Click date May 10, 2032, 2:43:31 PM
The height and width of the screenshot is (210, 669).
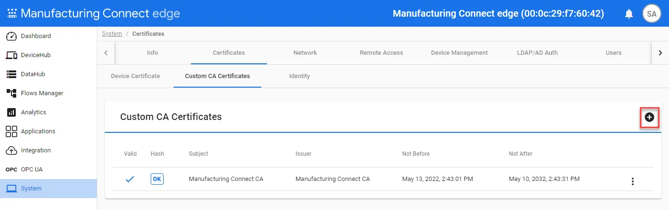tap(544, 180)
